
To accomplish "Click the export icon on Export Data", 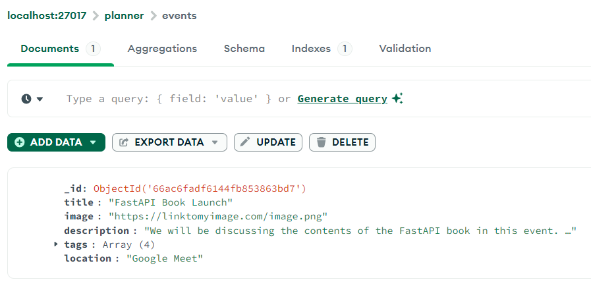I will (x=124, y=142).
